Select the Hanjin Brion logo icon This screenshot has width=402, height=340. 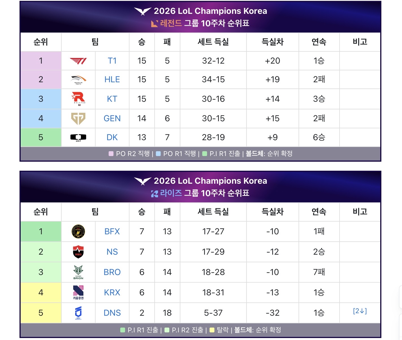point(78,272)
